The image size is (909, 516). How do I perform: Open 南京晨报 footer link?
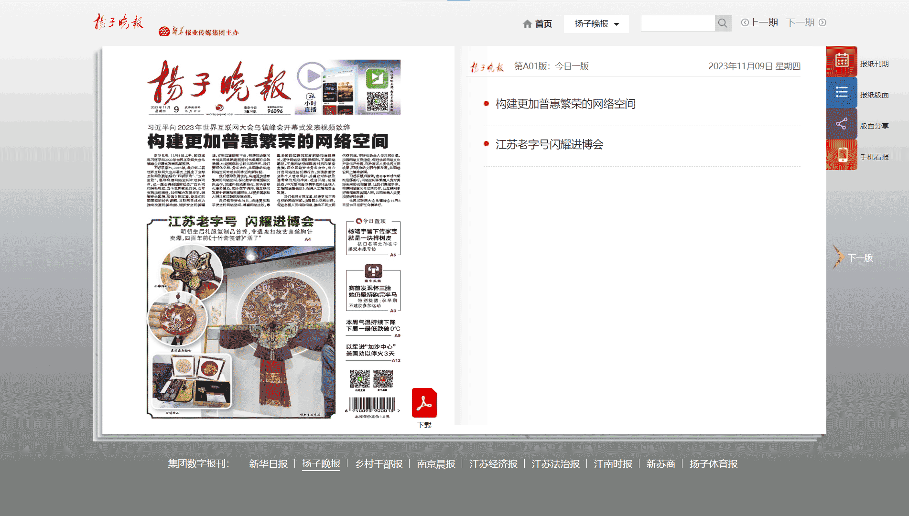(436, 464)
